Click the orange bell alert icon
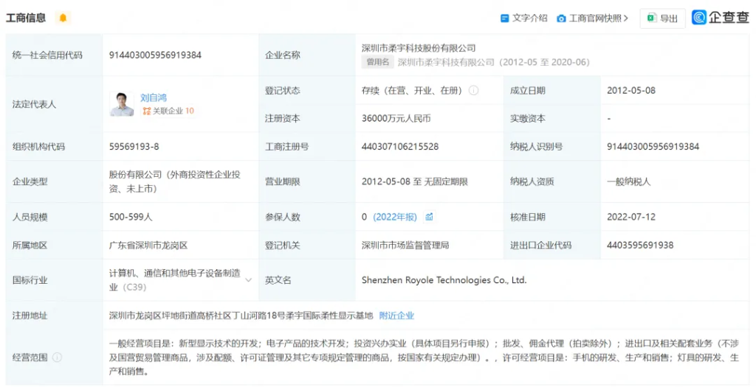The width and height of the screenshot is (756, 387). tap(63, 18)
